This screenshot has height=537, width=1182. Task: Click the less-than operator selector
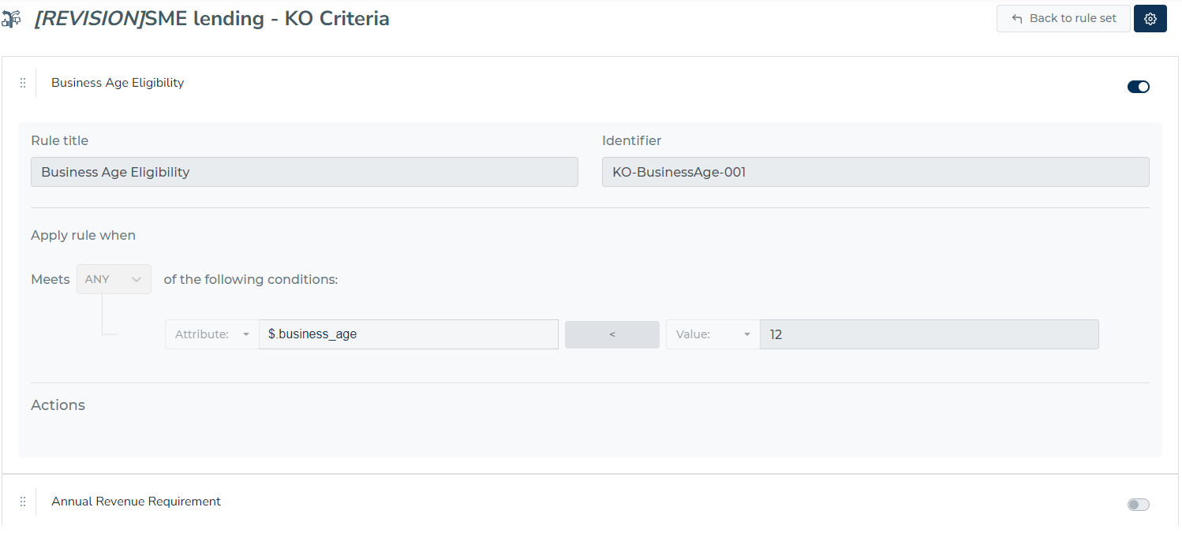(x=612, y=334)
